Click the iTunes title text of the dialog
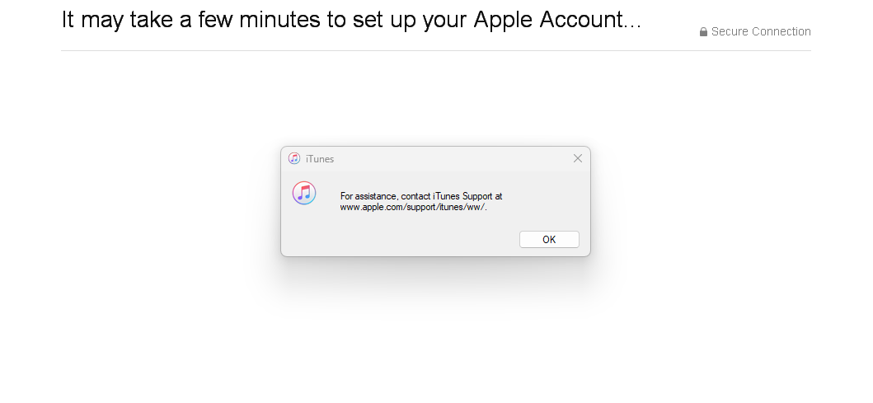The height and width of the screenshot is (403, 873). pyautogui.click(x=320, y=159)
